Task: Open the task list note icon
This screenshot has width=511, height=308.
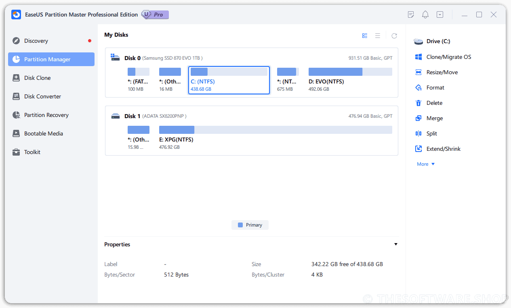Action: pyautogui.click(x=411, y=15)
